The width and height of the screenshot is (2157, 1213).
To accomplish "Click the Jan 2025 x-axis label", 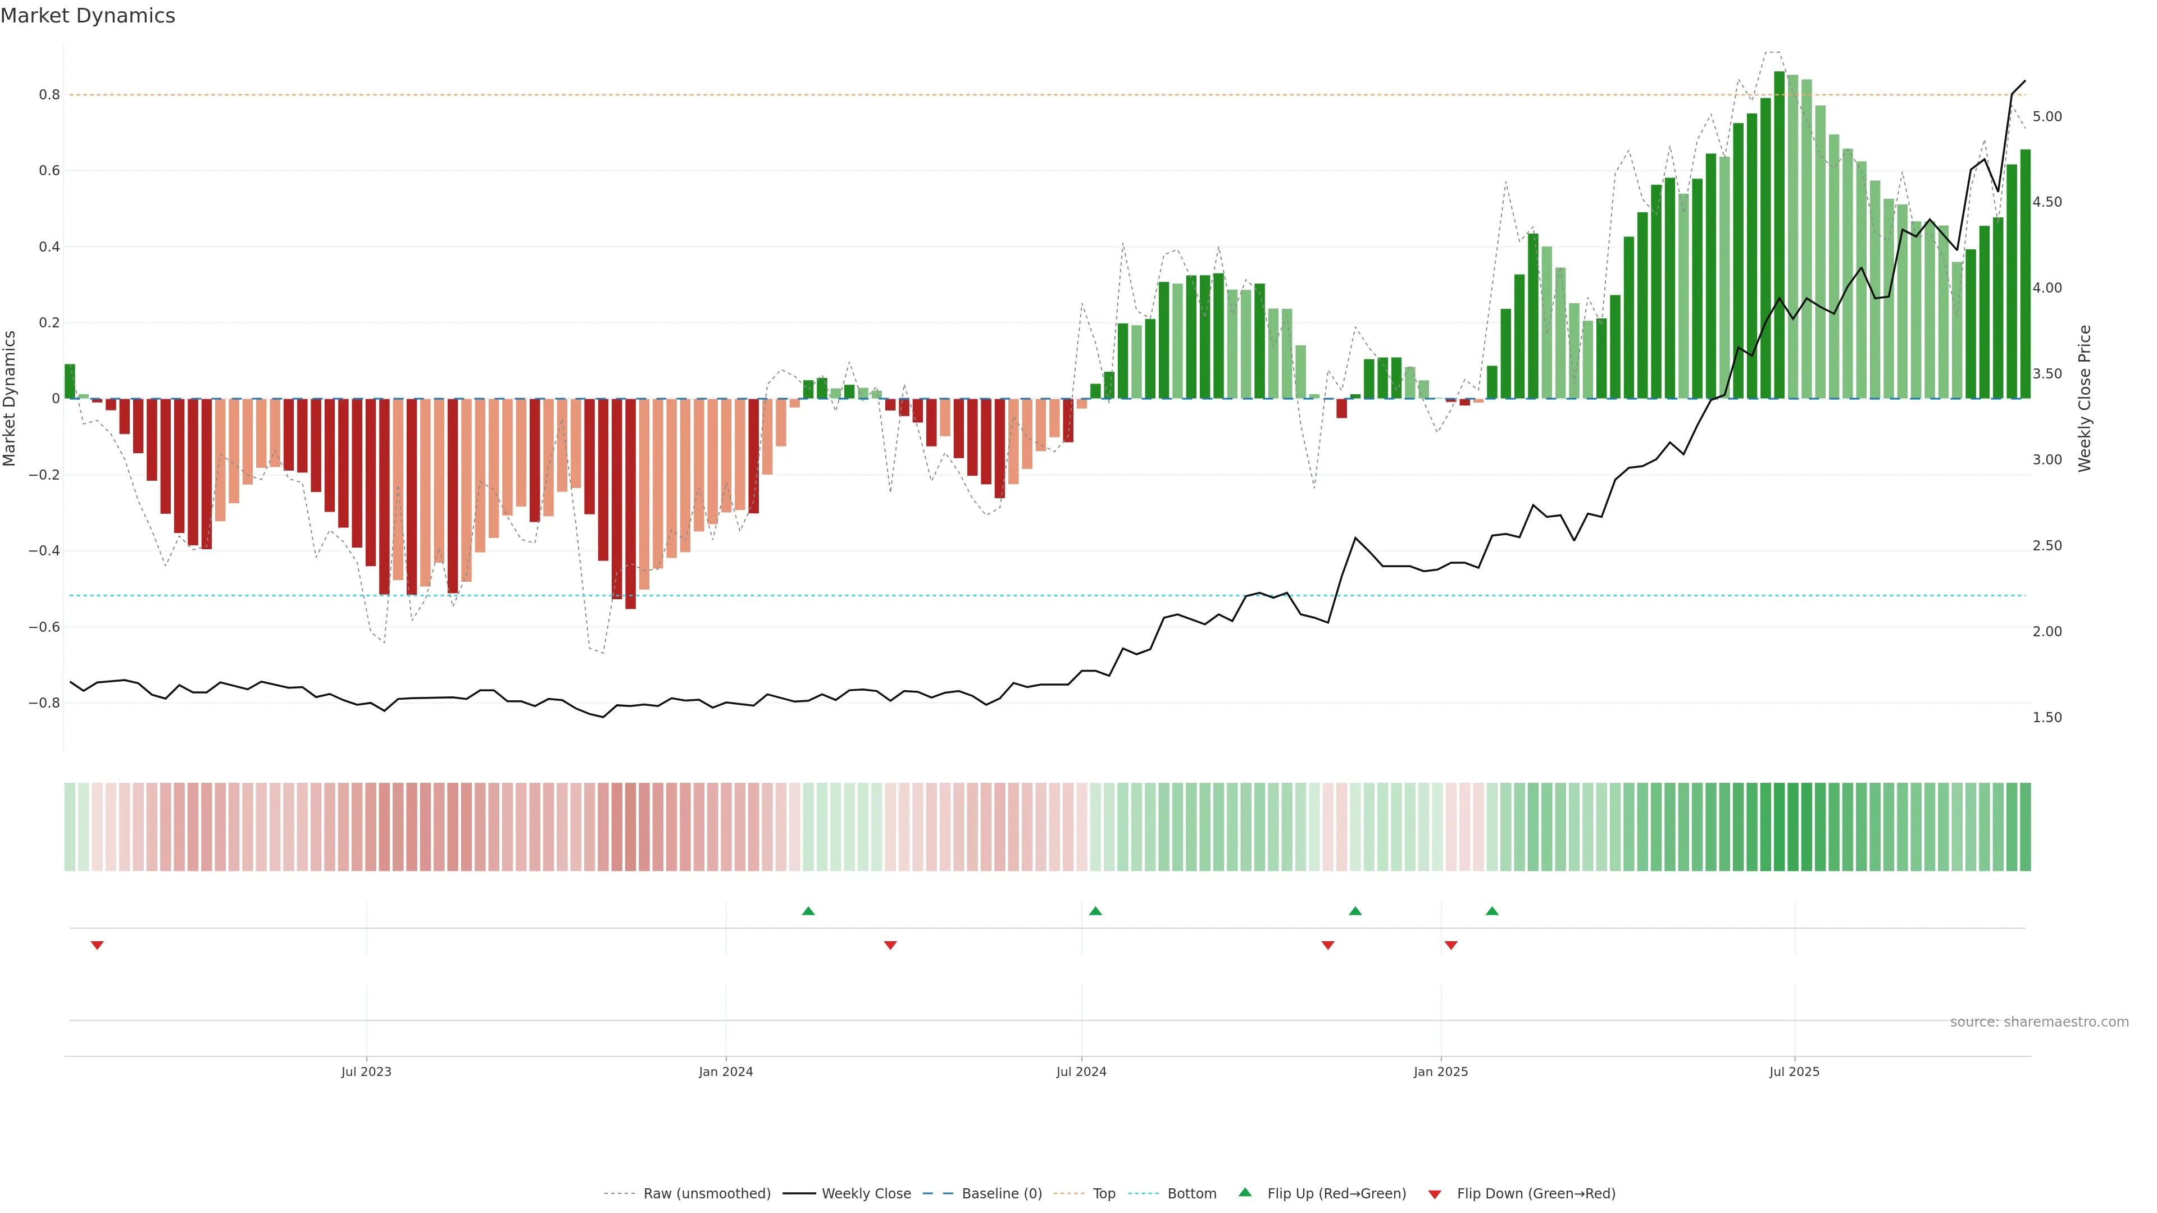I will (1440, 1071).
